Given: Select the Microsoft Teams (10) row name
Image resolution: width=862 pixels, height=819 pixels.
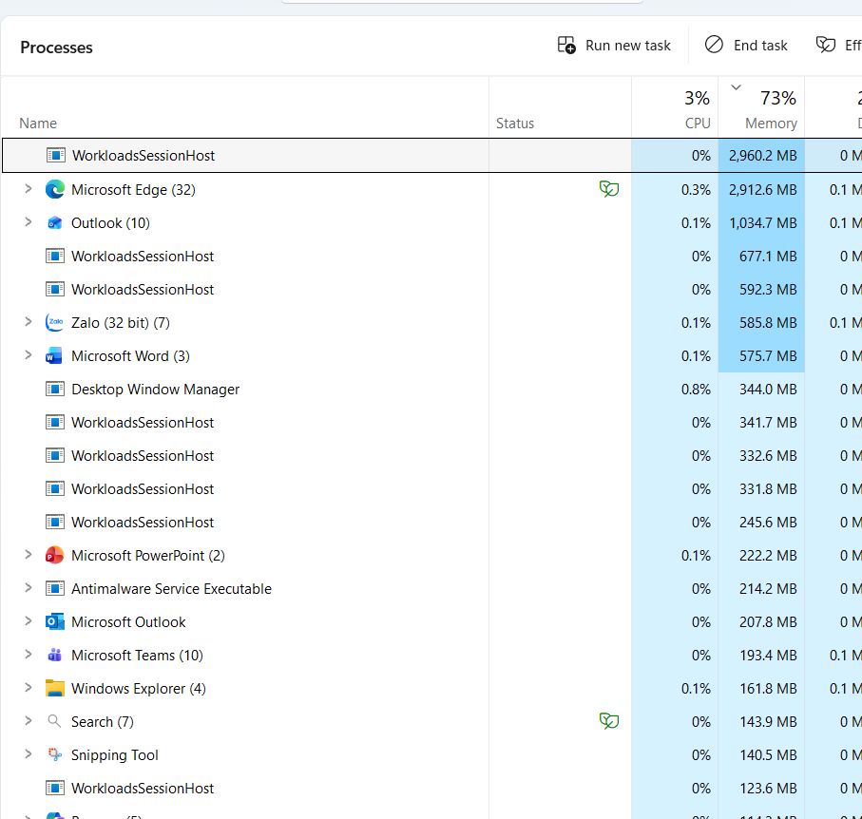Looking at the screenshot, I should pyautogui.click(x=138, y=656).
